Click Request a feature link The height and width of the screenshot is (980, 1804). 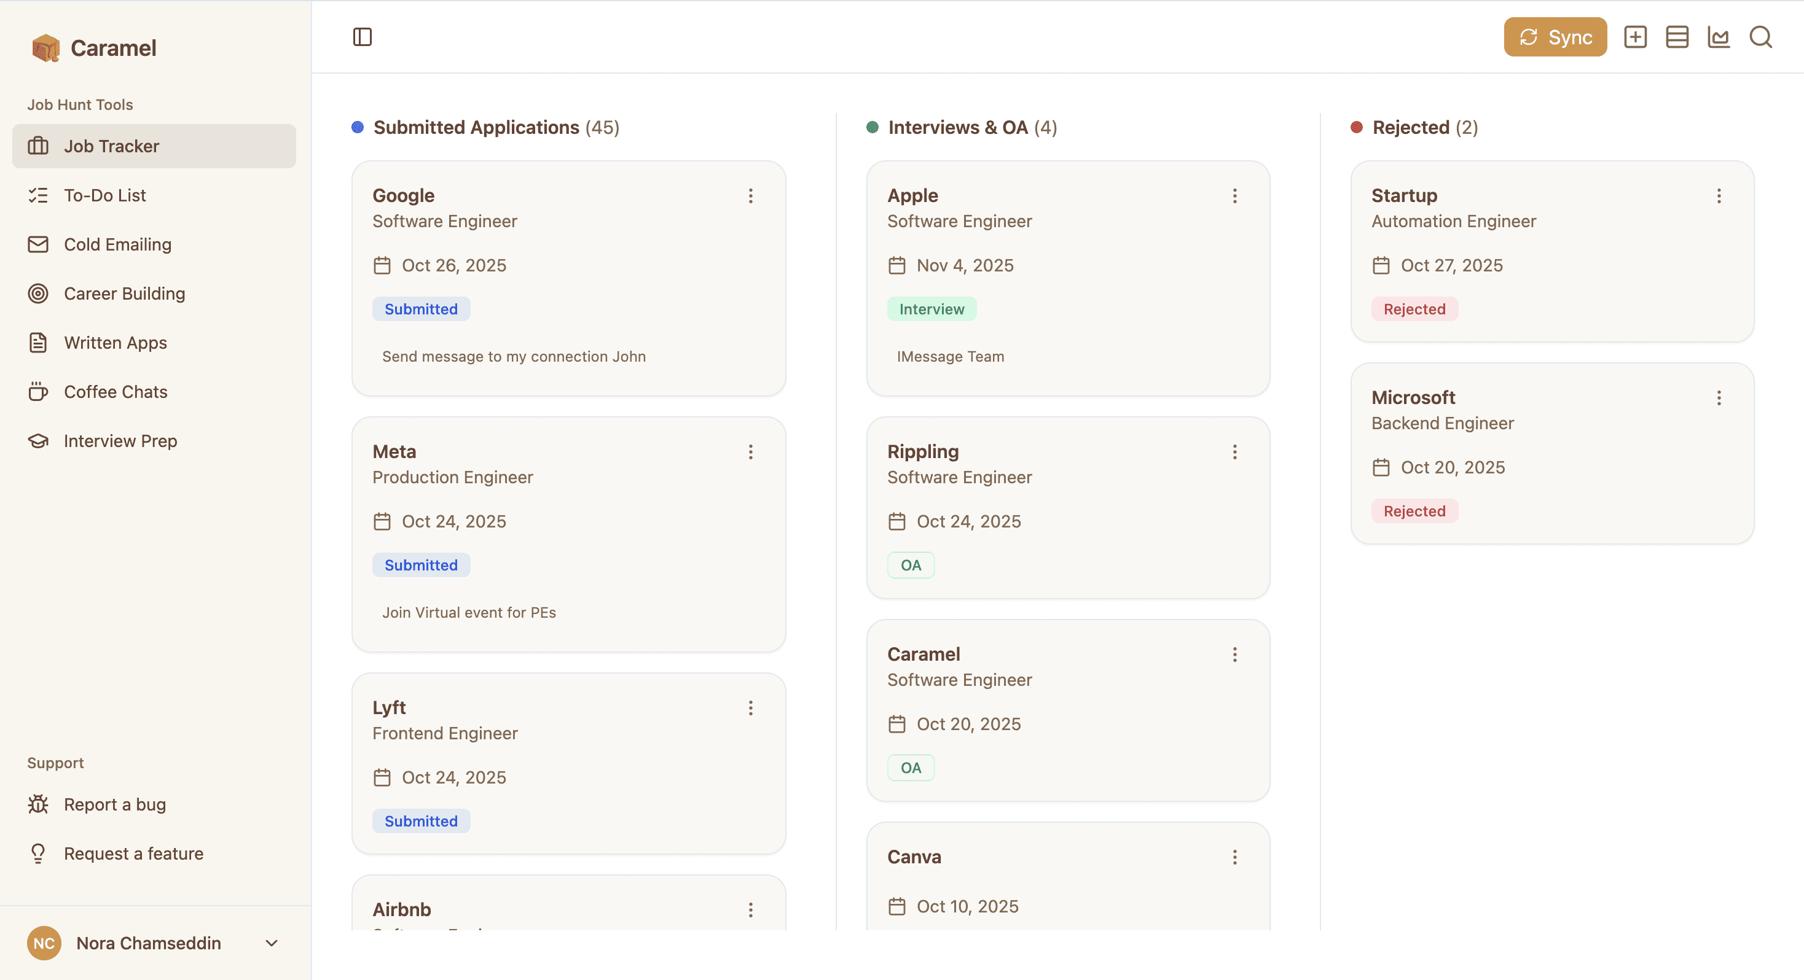coord(154,854)
